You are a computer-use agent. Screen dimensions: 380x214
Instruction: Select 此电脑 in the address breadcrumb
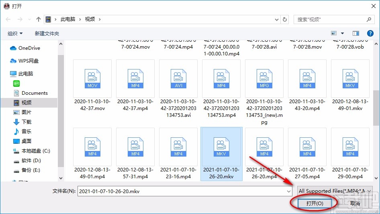click(x=67, y=19)
